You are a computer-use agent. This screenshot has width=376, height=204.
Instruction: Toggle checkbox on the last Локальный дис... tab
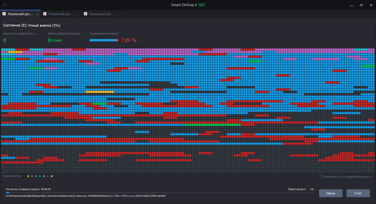pyautogui.click(x=85, y=14)
